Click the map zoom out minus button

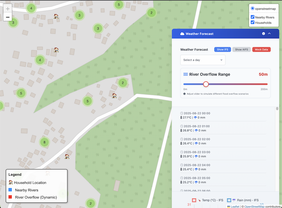tap(8, 17)
